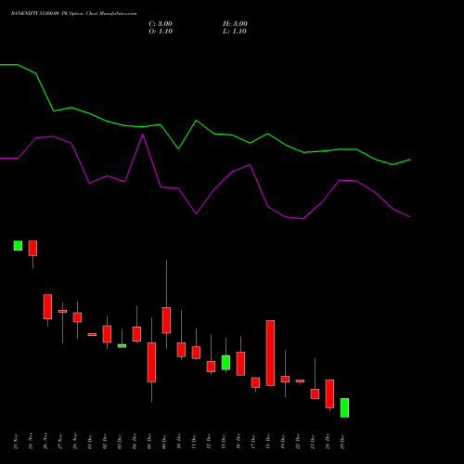Image resolution: width=464 pixels, height=464 pixels.
Task: Click the 18 Dec date label
Action: pyautogui.click(x=268, y=442)
